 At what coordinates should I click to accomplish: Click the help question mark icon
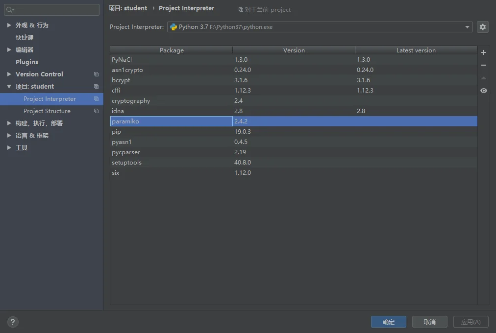click(13, 322)
